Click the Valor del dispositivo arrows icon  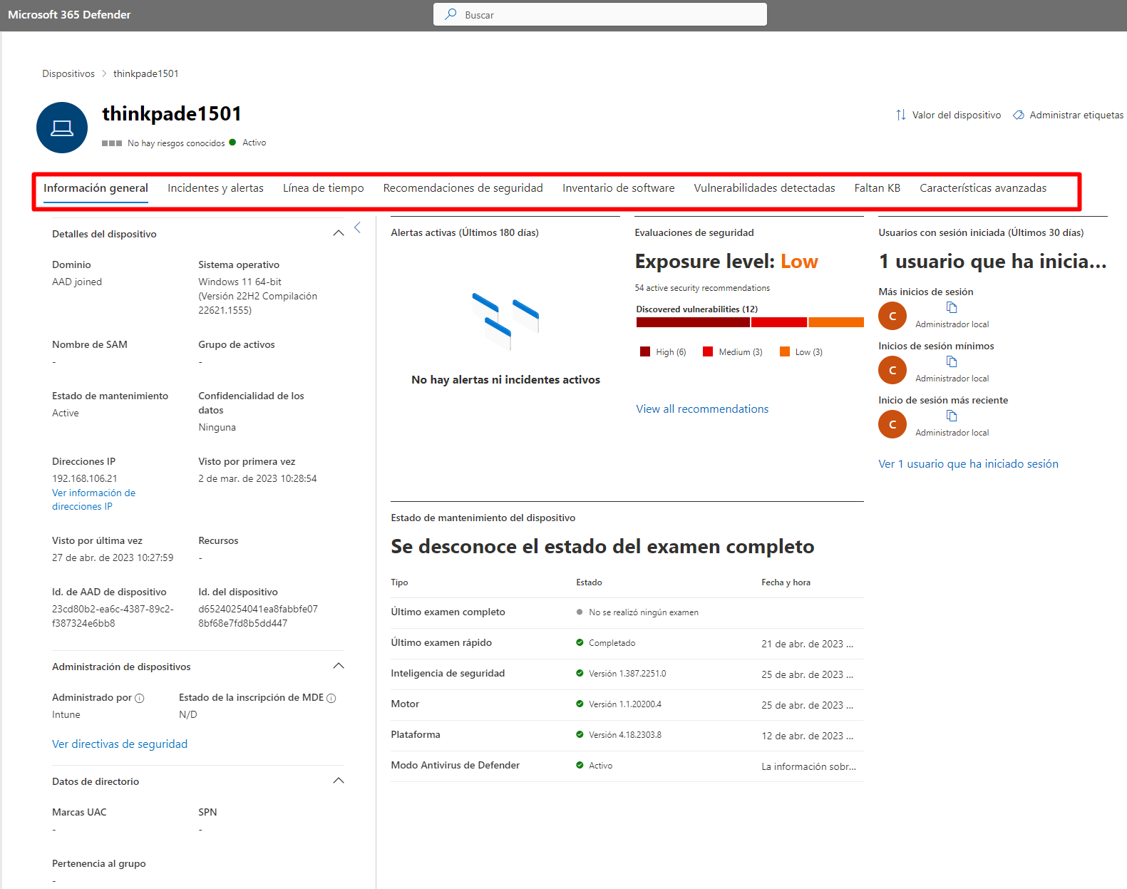(x=901, y=115)
